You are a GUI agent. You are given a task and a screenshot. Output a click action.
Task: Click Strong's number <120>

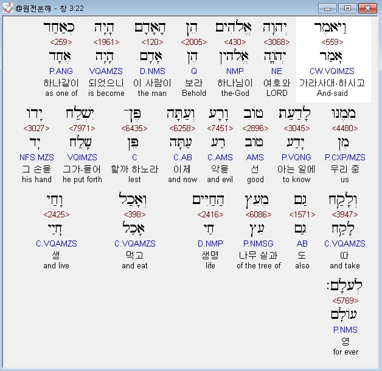pyautogui.click(x=152, y=42)
